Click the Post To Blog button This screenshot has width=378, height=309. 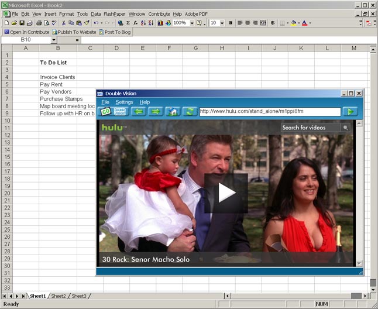tap(115, 32)
